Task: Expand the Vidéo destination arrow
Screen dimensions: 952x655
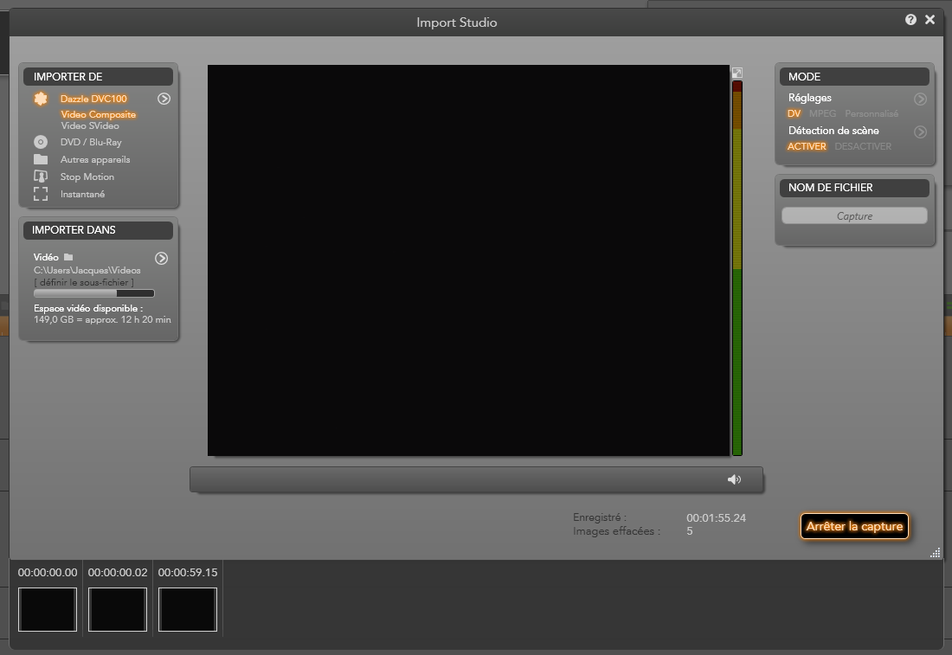Action: 162,258
